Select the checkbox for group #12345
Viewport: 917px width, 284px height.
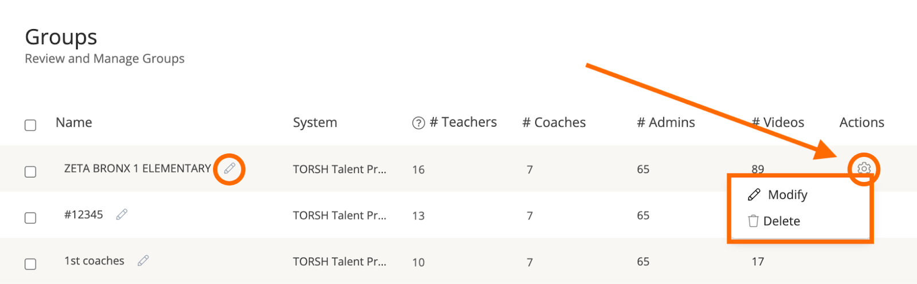[30, 218]
